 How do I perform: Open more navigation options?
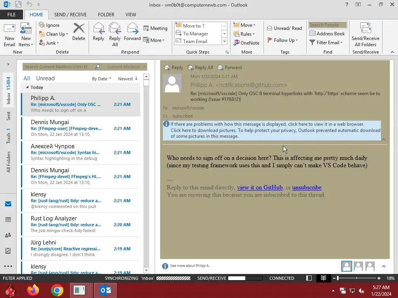coord(8,266)
